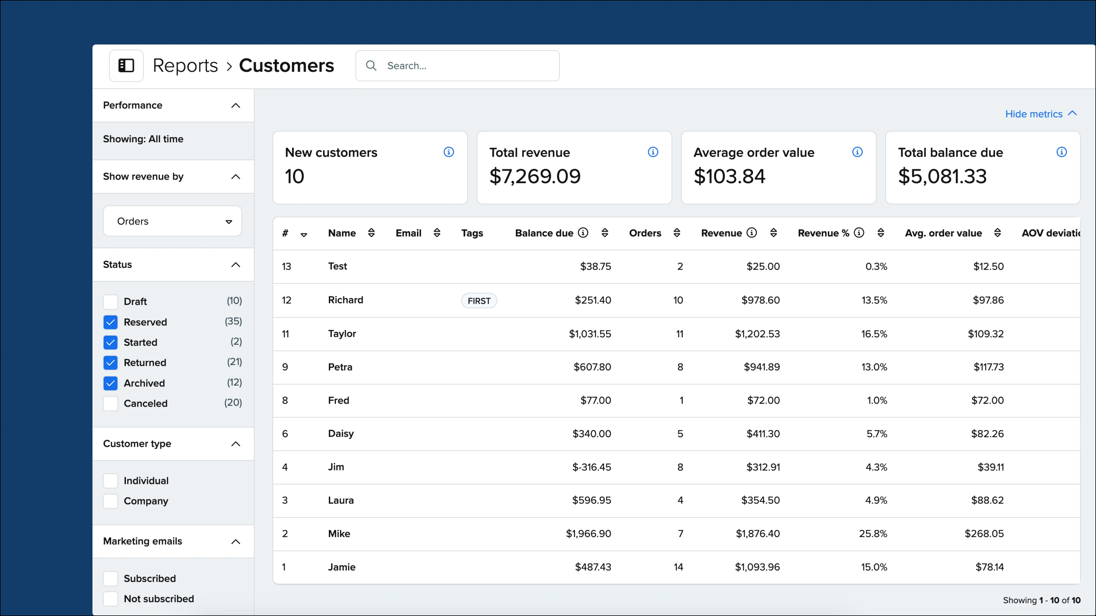
Task: Click the info icon beside Revenue % header
Action: pos(859,232)
